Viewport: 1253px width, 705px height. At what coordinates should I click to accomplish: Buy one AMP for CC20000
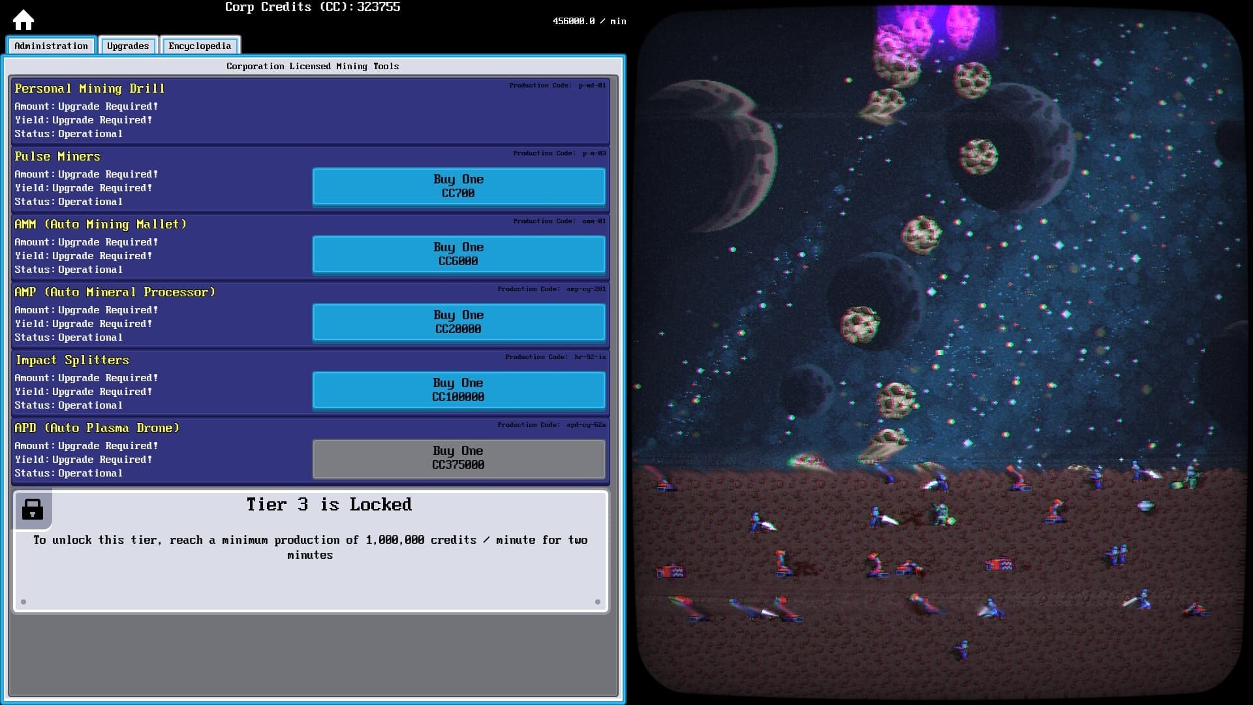pos(459,322)
